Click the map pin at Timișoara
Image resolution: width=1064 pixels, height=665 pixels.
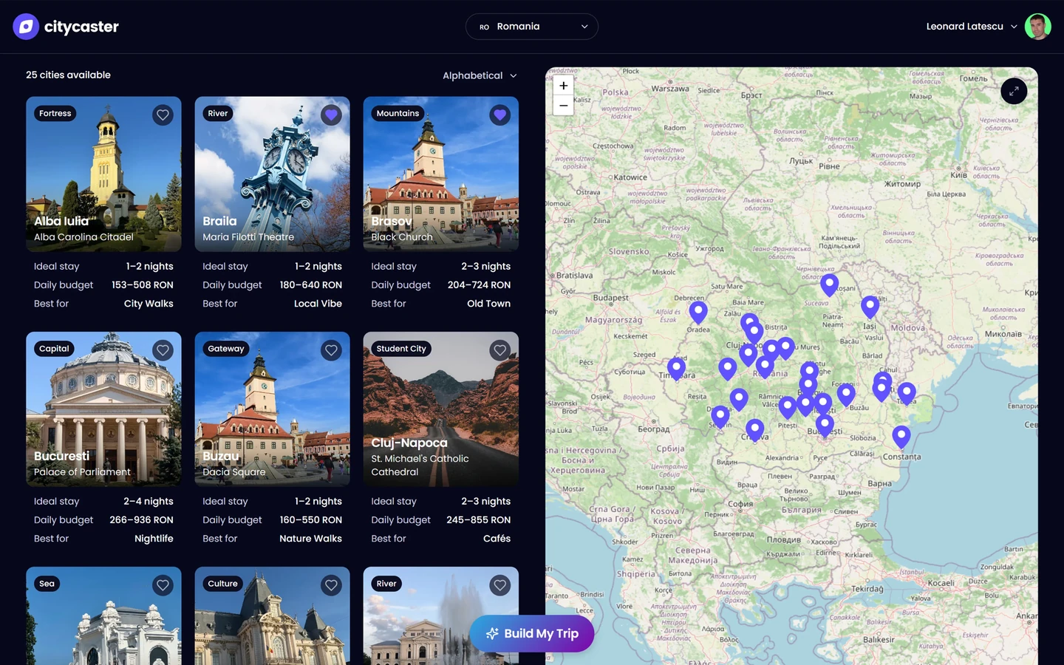coord(676,368)
